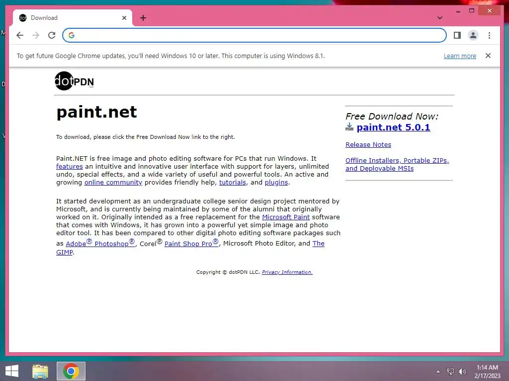Click the paint.net page heading
This screenshot has height=381, width=509.
coord(96,112)
